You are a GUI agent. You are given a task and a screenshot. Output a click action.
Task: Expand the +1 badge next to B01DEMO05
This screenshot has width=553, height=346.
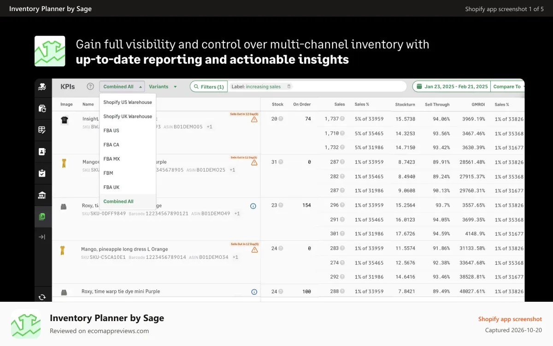point(209,126)
